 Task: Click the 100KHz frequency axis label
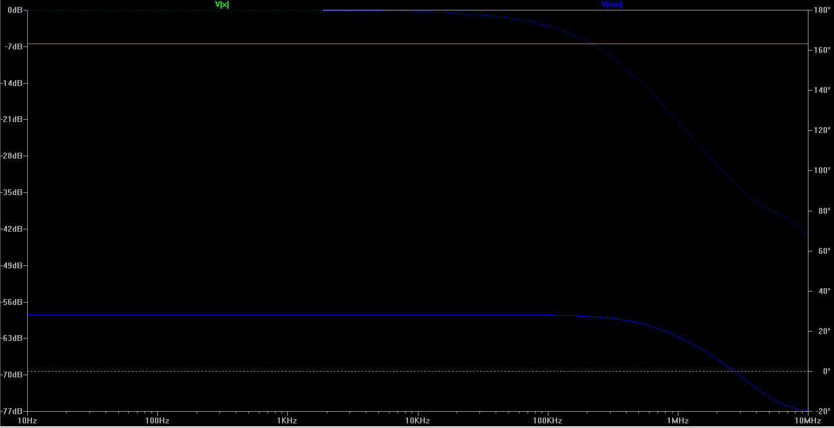[547, 420]
